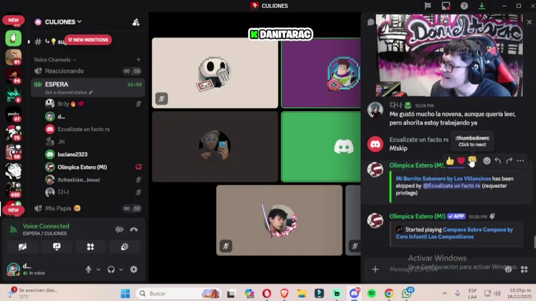Viewport: 536px width, 301px height.
Task: Open the headphones output options arrow
Action: click(x=121, y=270)
